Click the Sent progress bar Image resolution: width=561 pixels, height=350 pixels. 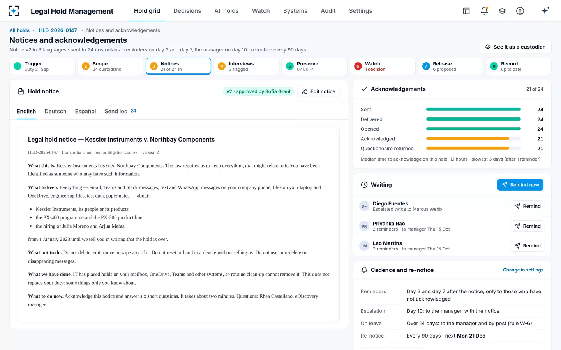tap(473, 110)
